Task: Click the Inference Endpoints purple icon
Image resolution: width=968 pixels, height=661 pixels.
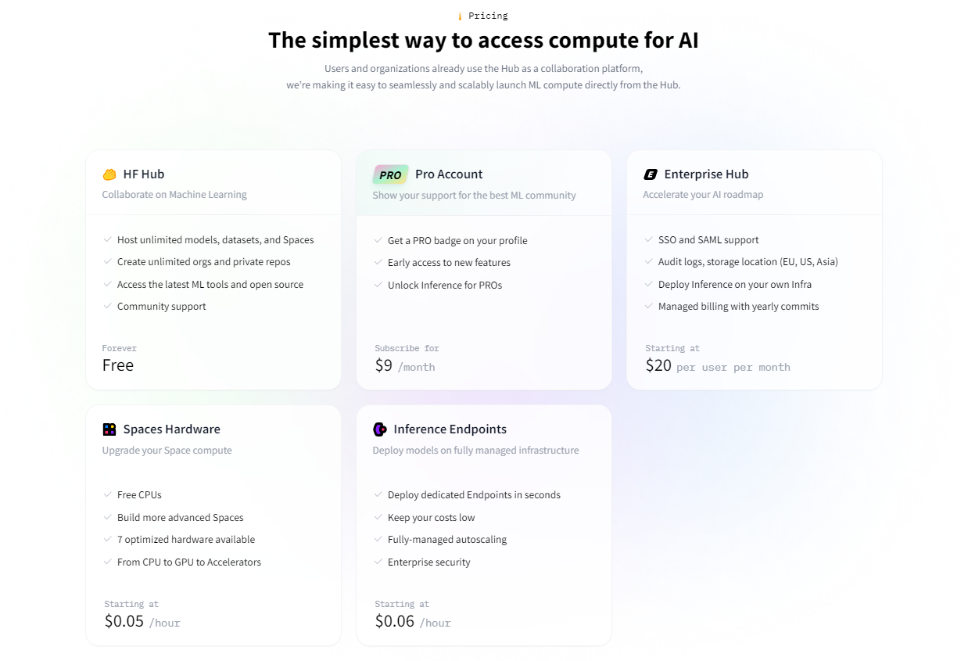Action: point(380,429)
